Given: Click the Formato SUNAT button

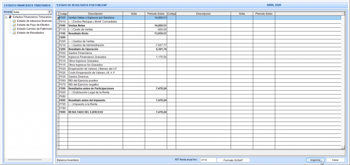Looking at the screenshot, I should (x=233, y=160).
